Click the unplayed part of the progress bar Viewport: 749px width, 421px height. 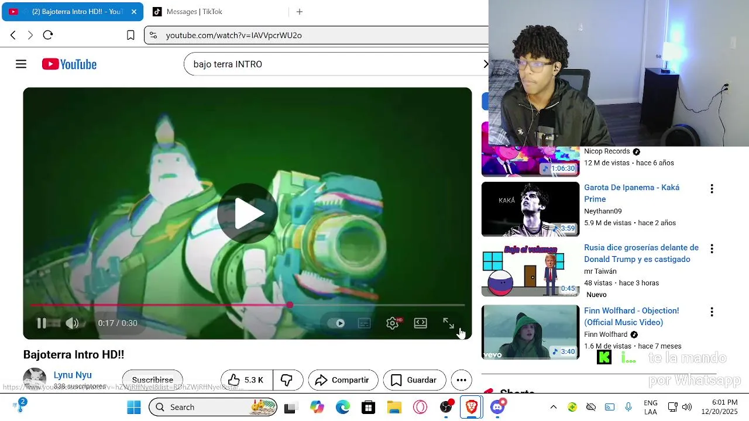(379, 305)
